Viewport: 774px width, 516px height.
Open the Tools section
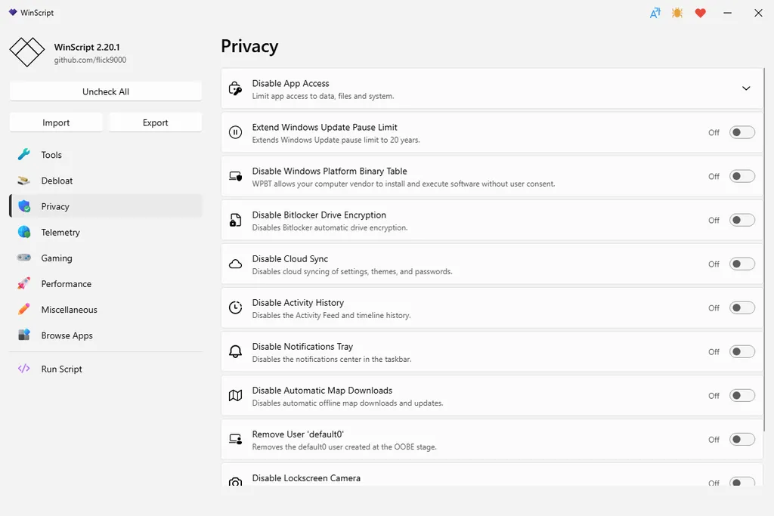pos(106,155)
